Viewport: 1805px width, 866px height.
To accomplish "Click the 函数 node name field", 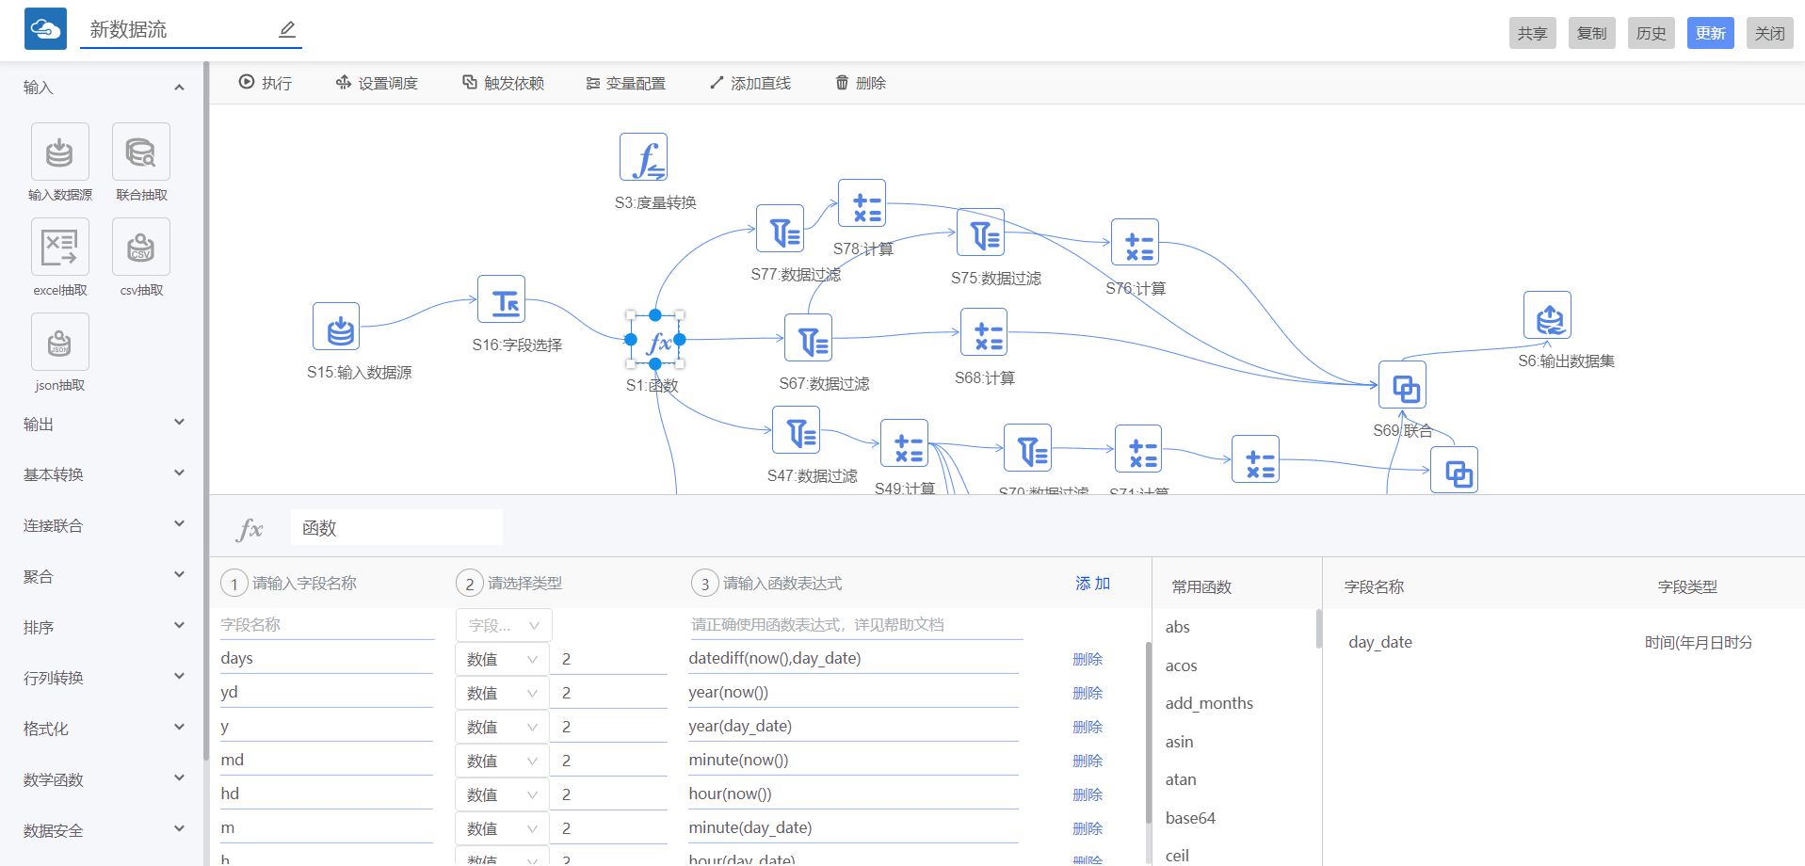I will [x=396, y=528].
